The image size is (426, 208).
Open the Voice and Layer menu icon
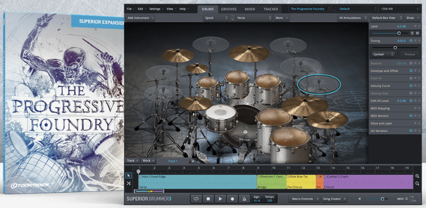(415, 123)
